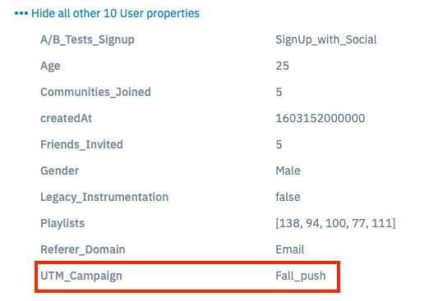Select the Communities_Joined property label
Image resolution: width=438 pixels, height=301 pixels.
point(95,92)
